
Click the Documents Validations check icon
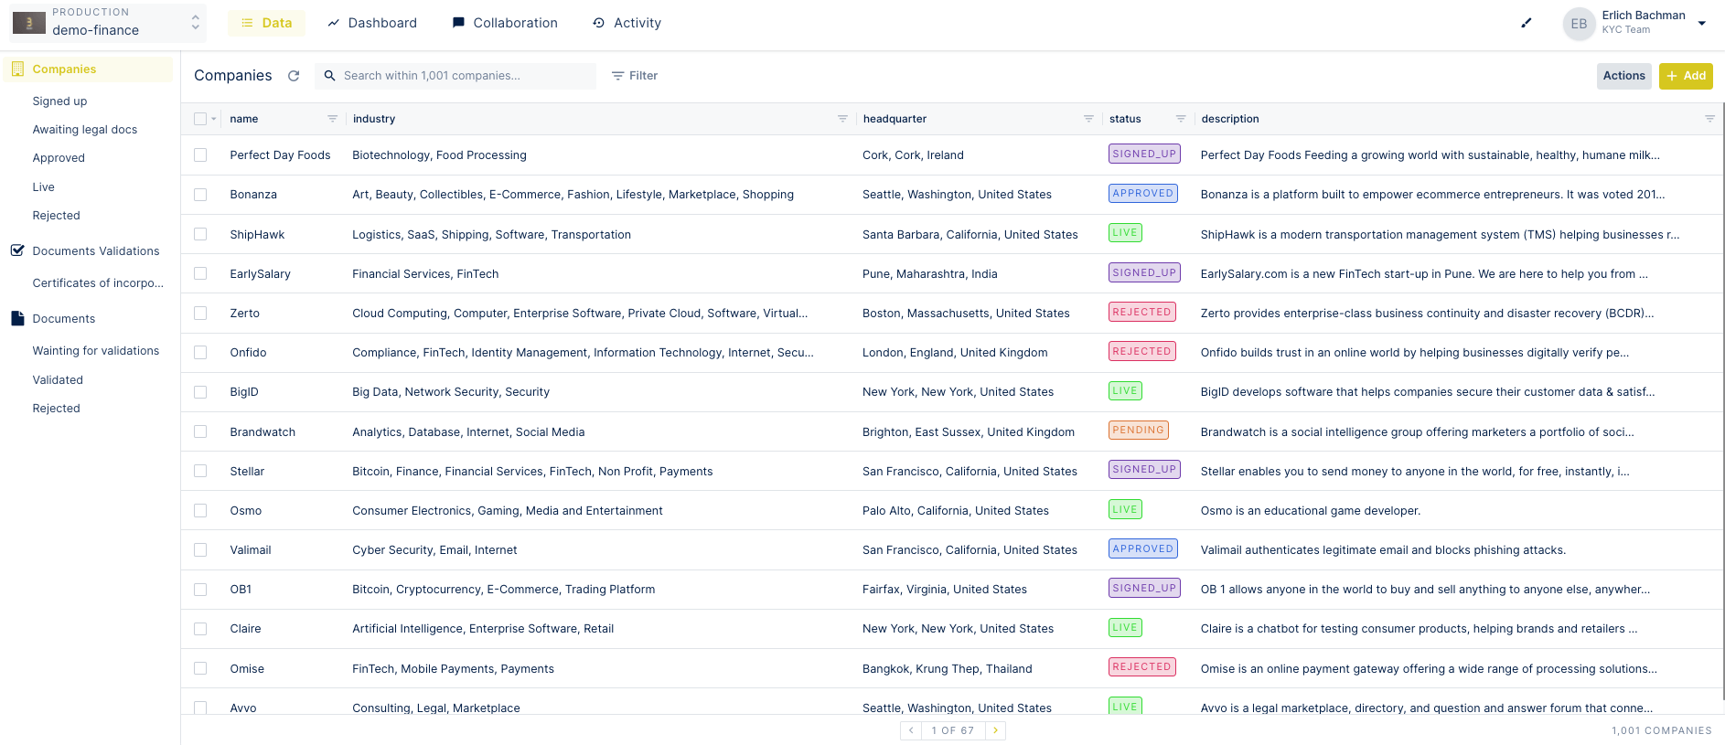(17, 250)
